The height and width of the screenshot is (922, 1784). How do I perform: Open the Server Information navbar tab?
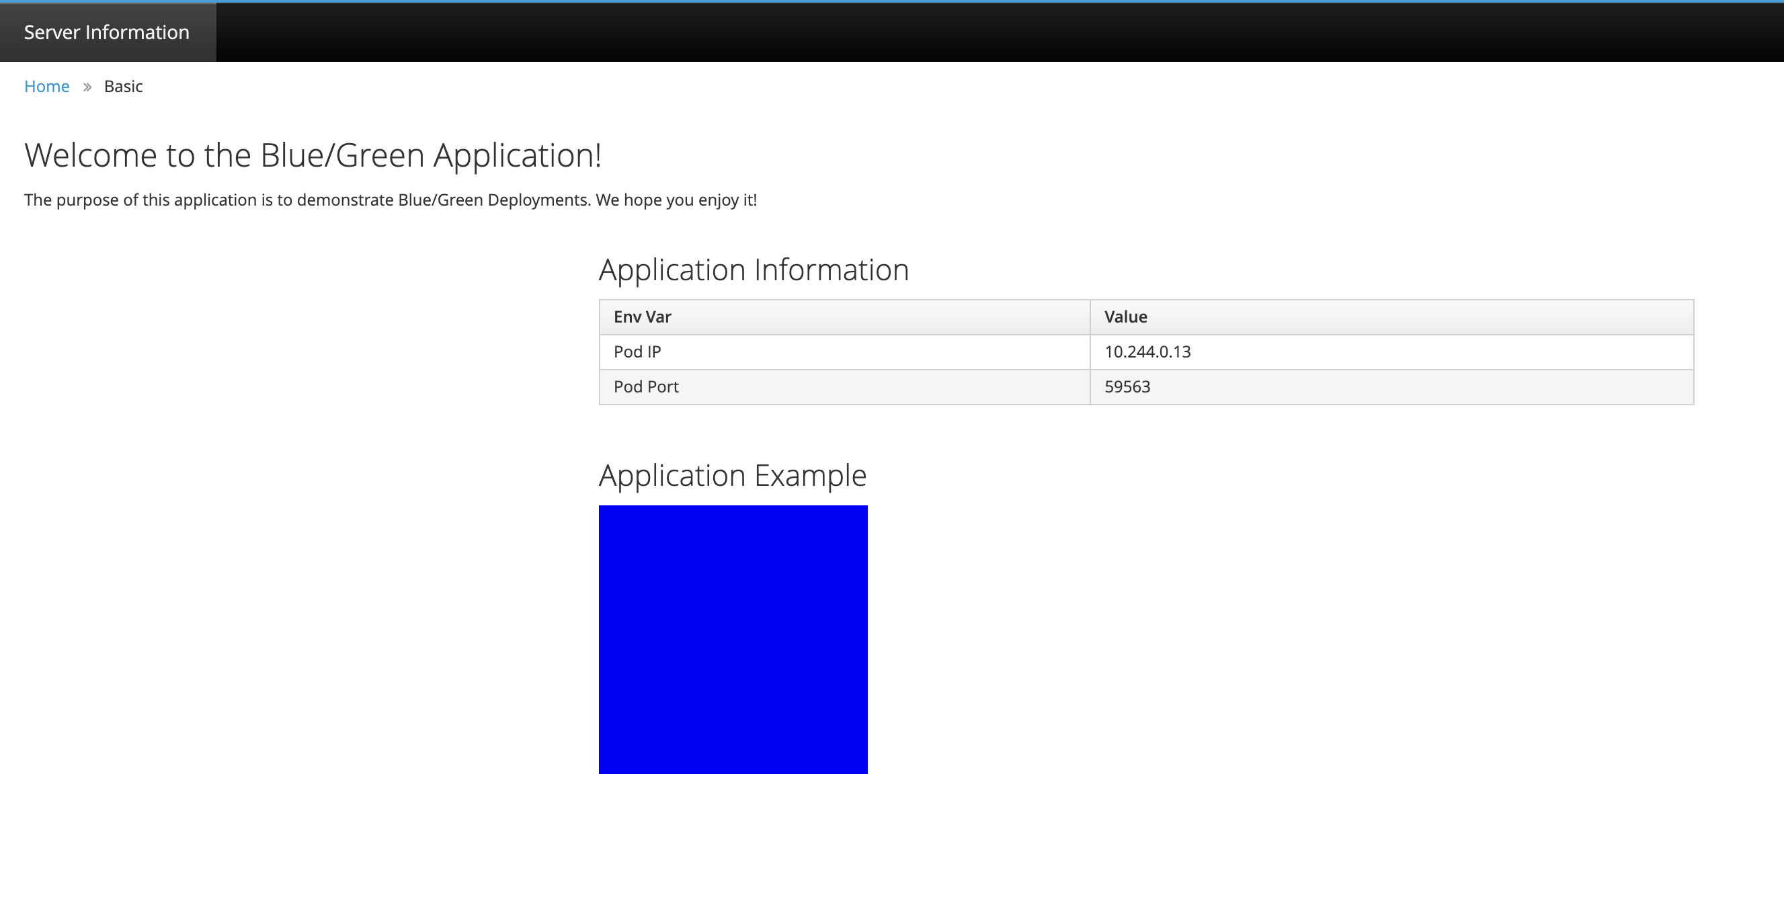pyautogui.click(x=108, y=32)
